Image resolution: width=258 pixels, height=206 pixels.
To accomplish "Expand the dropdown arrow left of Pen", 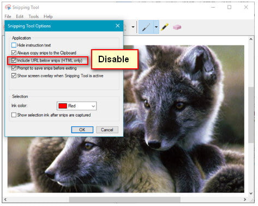I will coord(133,27).
